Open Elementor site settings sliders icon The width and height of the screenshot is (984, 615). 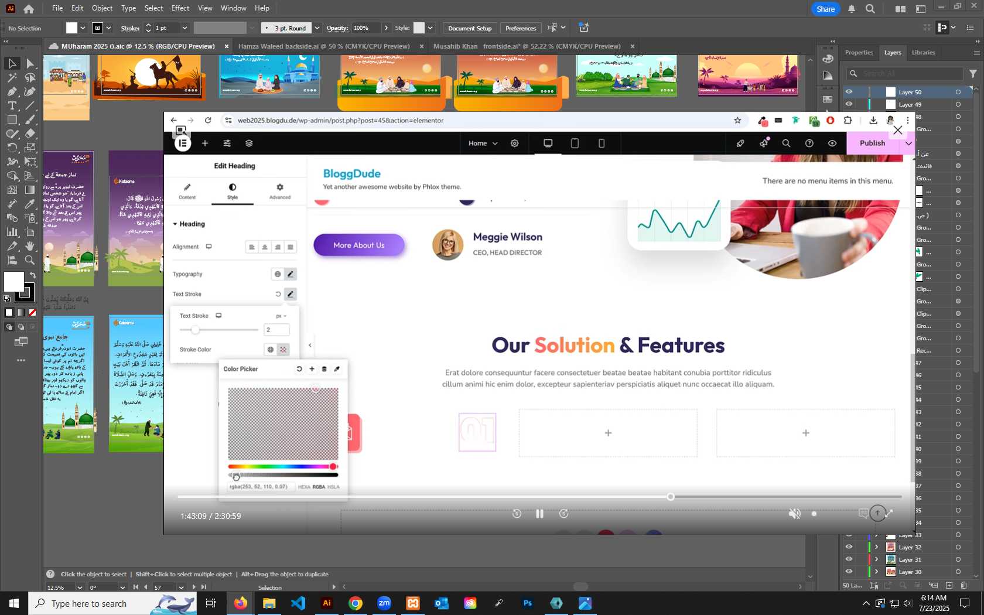coord(227,143)
